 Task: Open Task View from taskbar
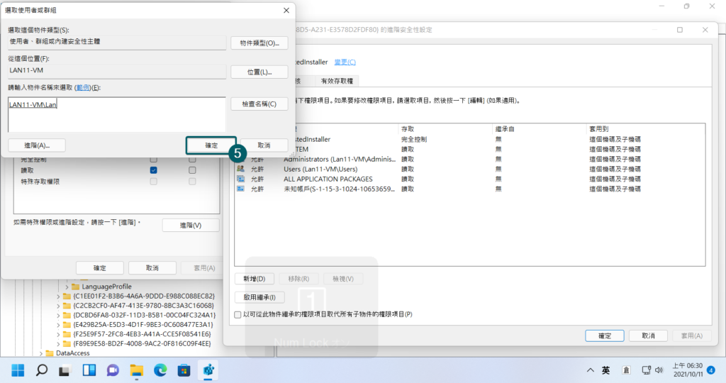[65, 370]
